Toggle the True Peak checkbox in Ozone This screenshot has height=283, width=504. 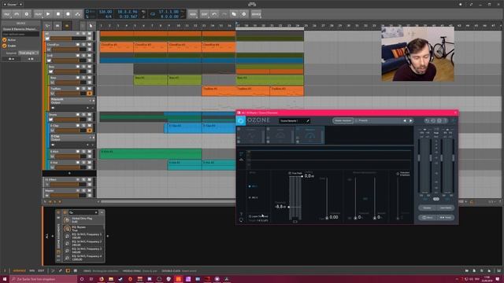pos(290,173)
